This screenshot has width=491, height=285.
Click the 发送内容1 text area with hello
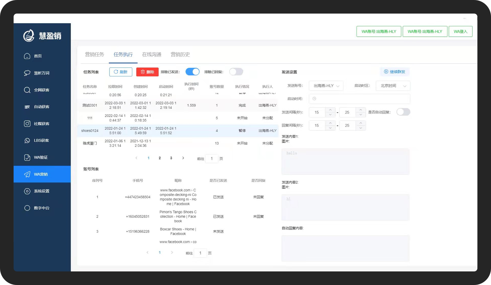click(x=345, y=162)
